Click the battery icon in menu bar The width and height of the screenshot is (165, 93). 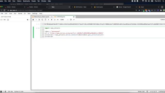tap(152, 1)
